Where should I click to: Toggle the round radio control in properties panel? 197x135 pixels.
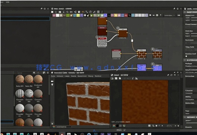click(186, 56)
